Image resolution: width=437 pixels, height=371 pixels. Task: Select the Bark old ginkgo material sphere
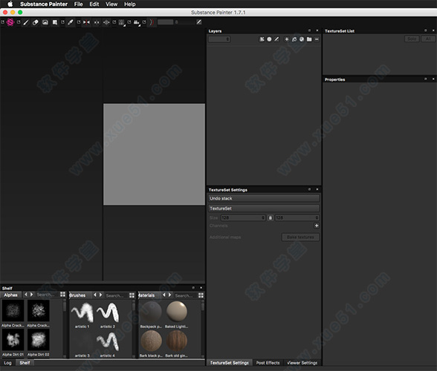177,341
